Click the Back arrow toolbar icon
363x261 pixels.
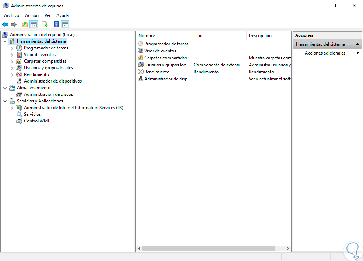[5, 24]
